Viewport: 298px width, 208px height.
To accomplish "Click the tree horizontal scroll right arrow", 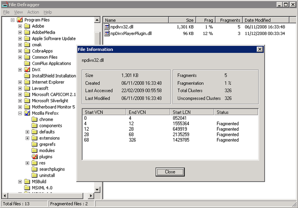I will click(91, 195).
